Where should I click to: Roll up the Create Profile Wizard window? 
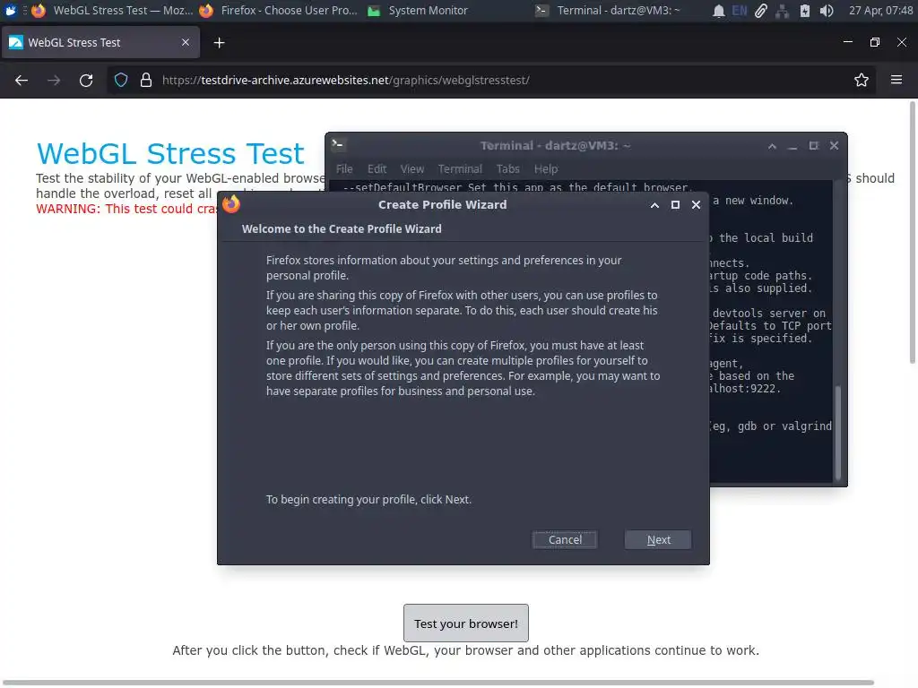[654, 205]
